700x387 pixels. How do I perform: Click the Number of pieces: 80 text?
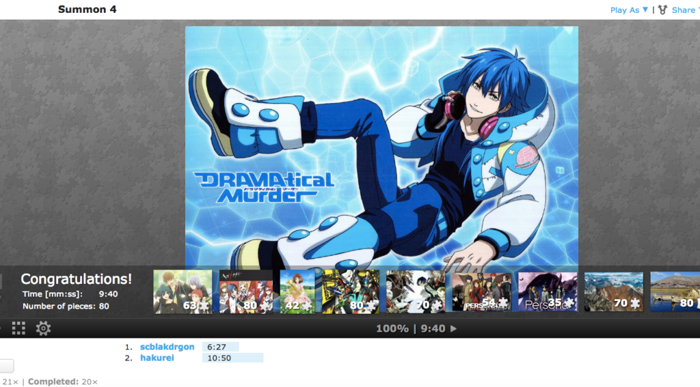coord(66,306)
